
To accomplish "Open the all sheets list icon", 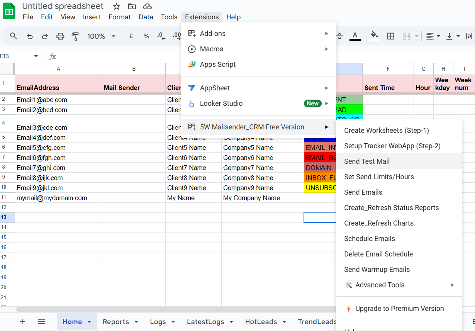I will (41, 322).
